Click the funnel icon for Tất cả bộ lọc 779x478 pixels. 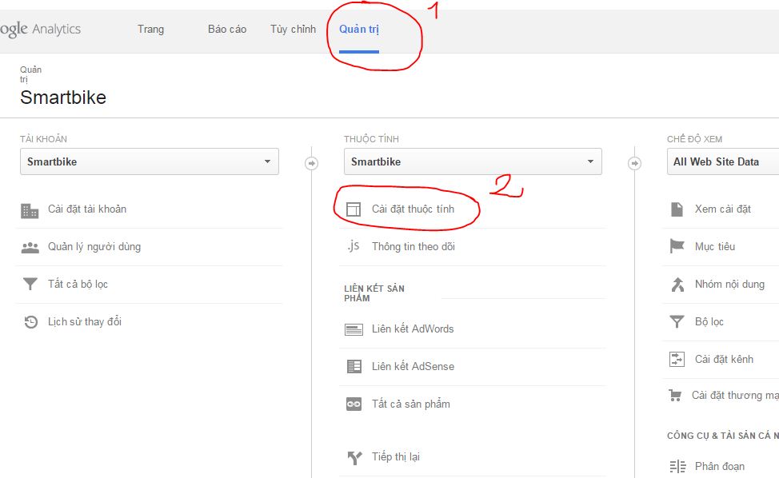tap(30, 284)
